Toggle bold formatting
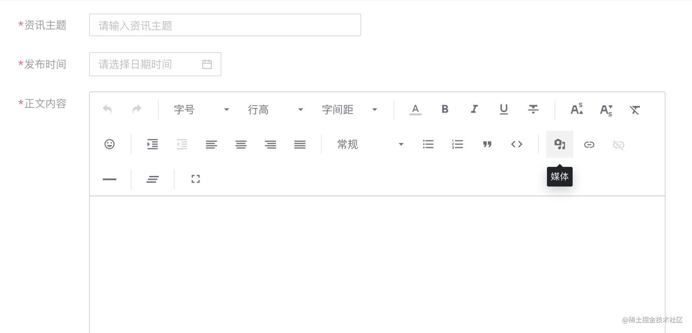Image resolution: width=692 pixels, height=333 pixels. (x=445, y=109)
